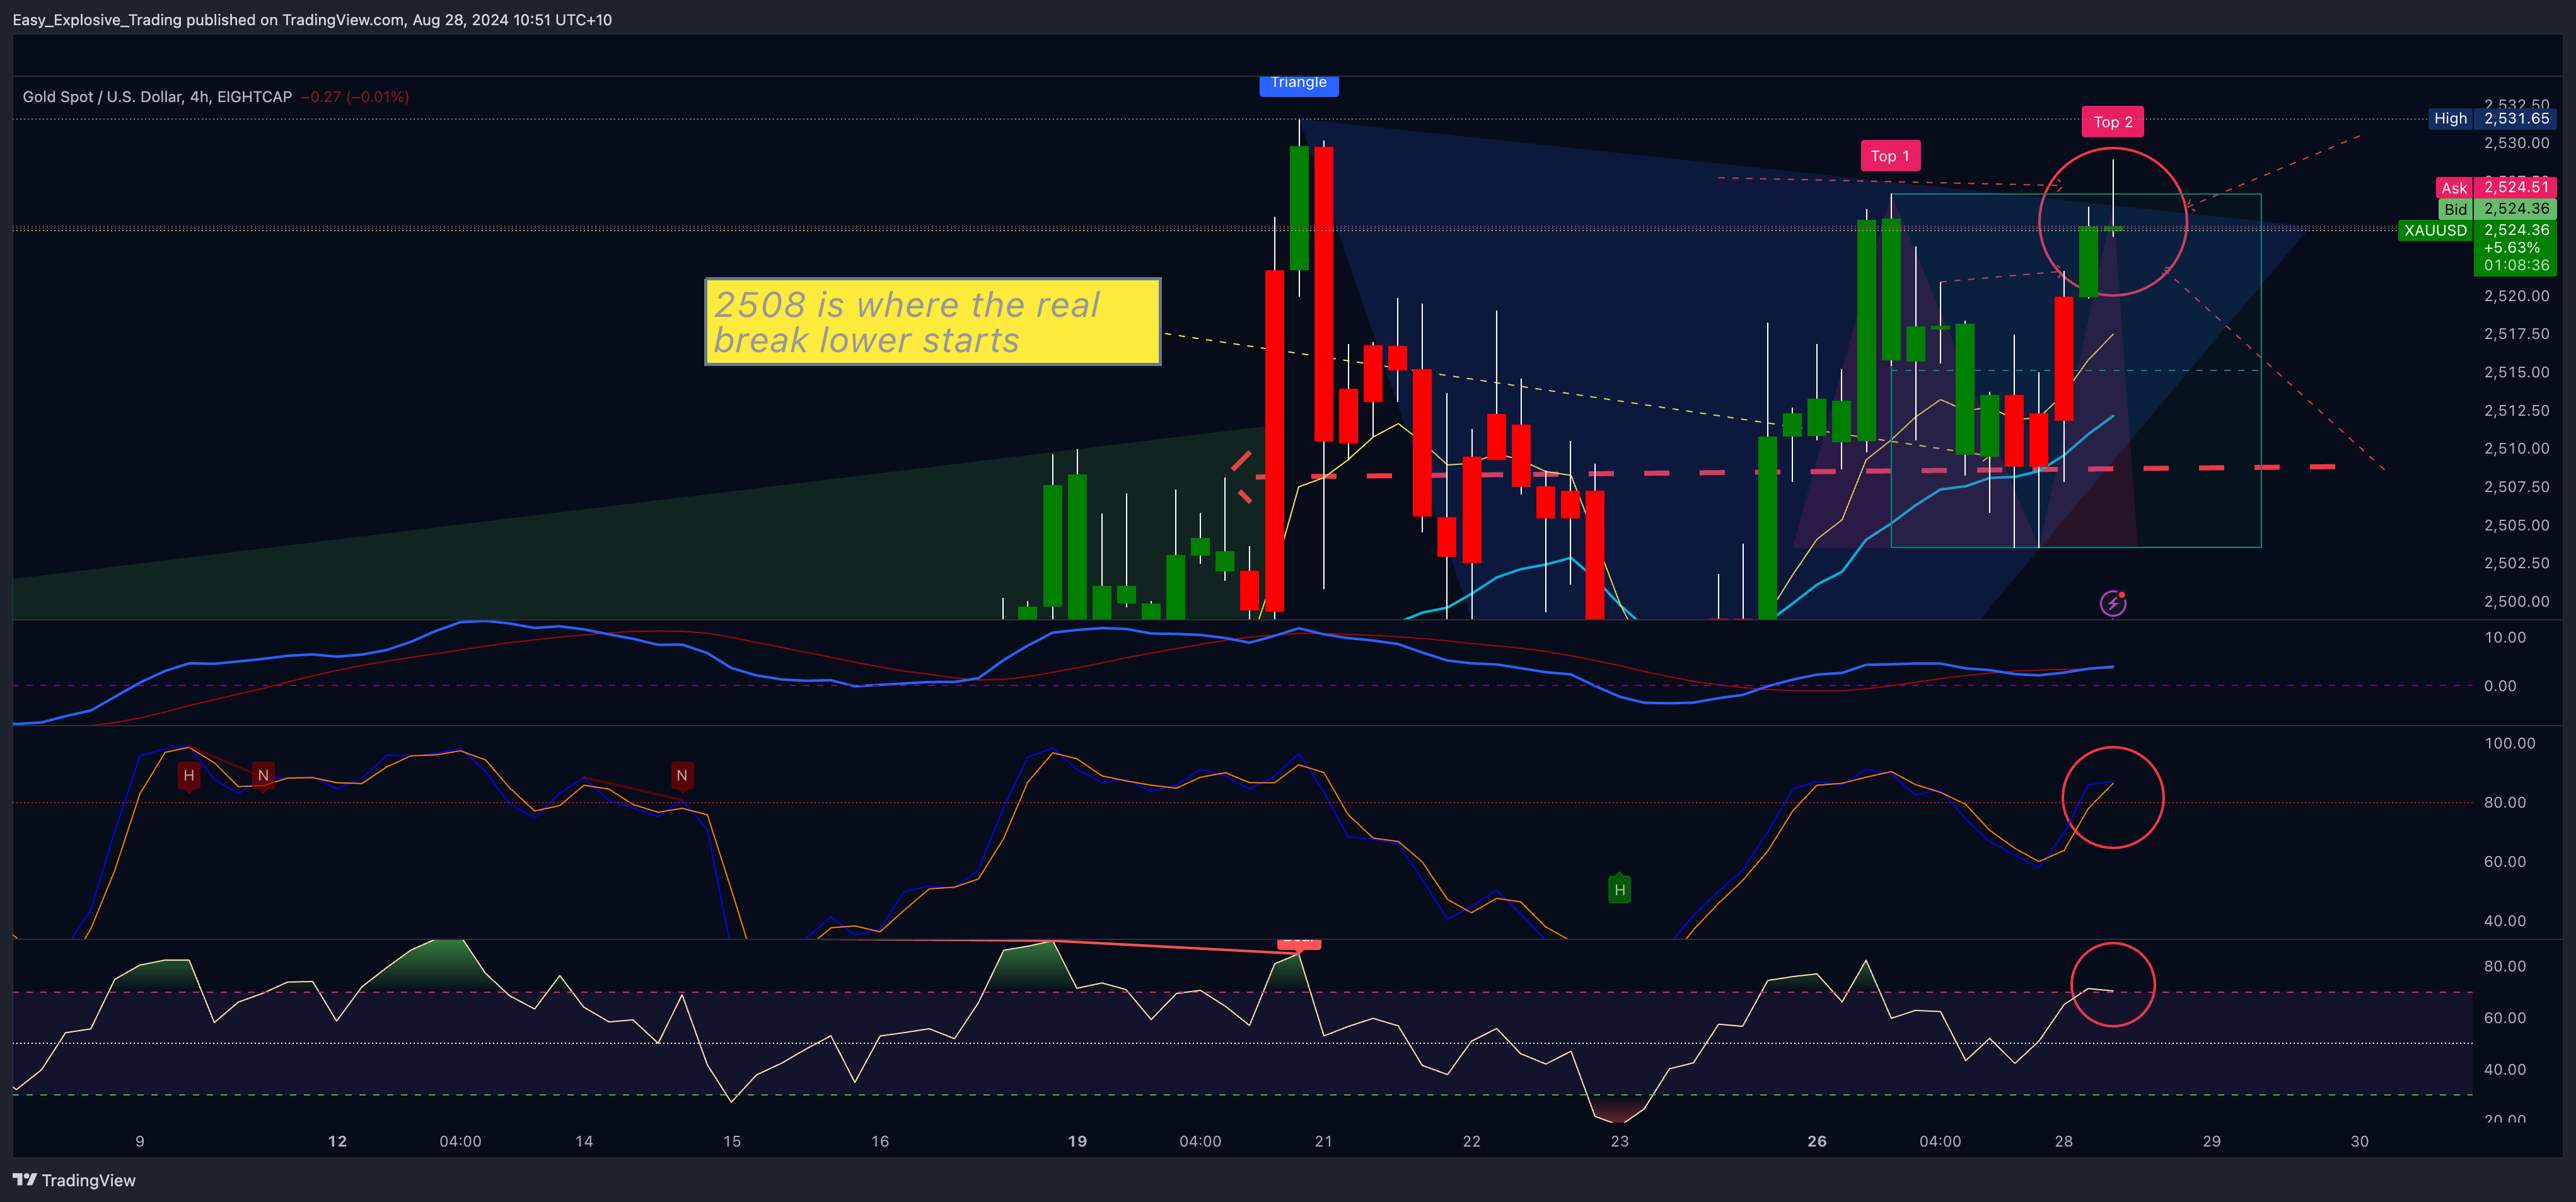Image resolution: width=2576 pixels, height=1202 pixels.
Task: Click the 2,500.00 price axis label
Action: (x=2516, y=602)
